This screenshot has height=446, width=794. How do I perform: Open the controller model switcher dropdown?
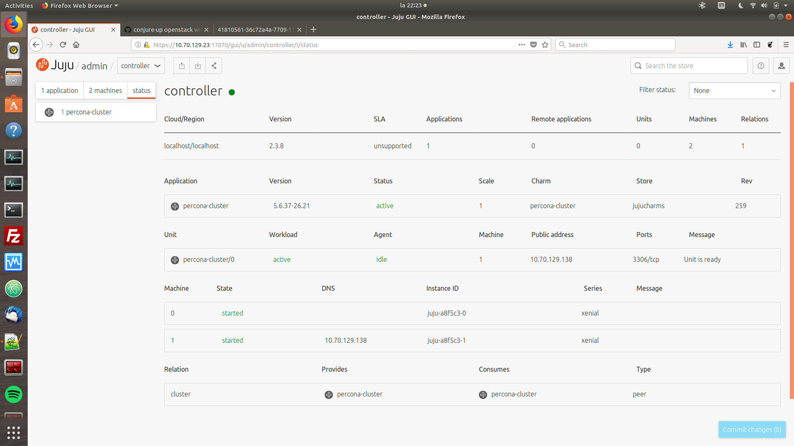click(x=141, y=65)
